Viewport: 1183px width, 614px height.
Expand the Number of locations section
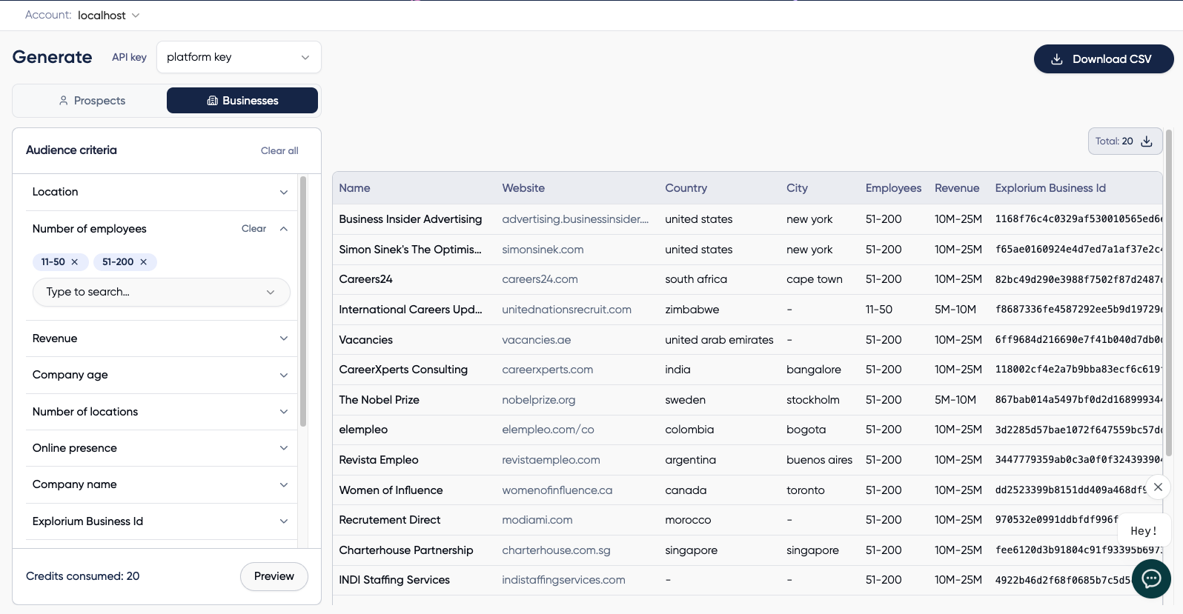coord(161,412)
